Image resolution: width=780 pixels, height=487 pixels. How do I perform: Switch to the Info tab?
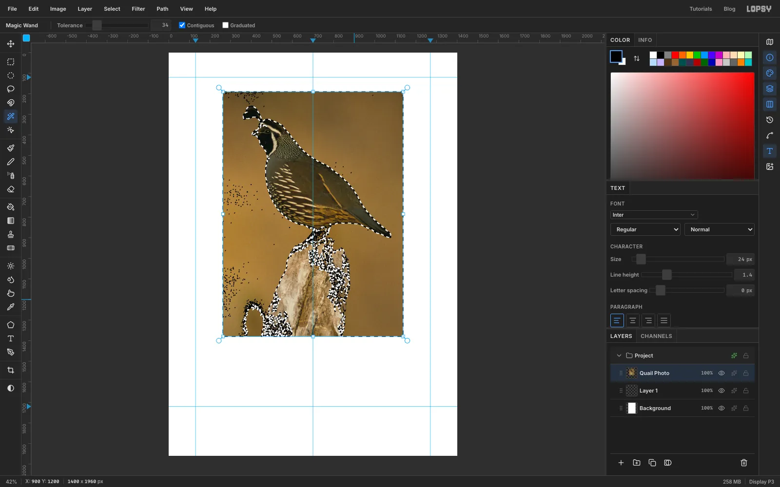645,40
